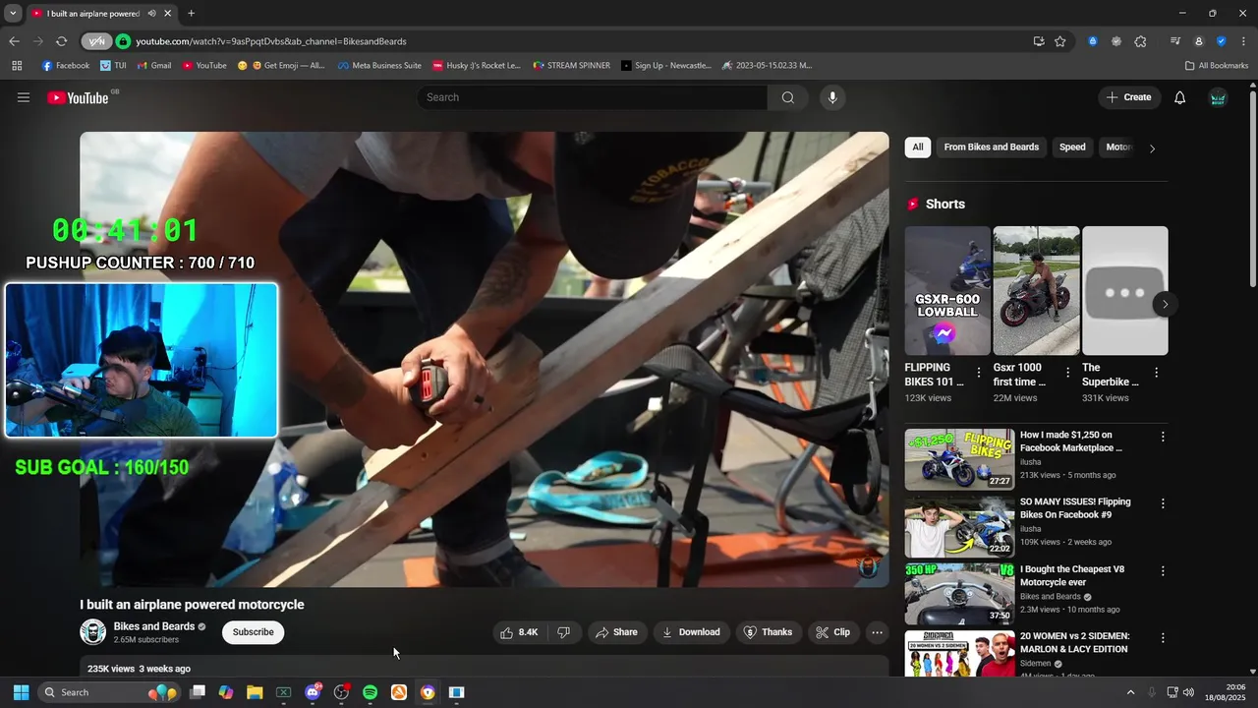This screenshot has height=708, width=1258.
Task: Open File Explorer from the taskbar
Action: [255, 692]
